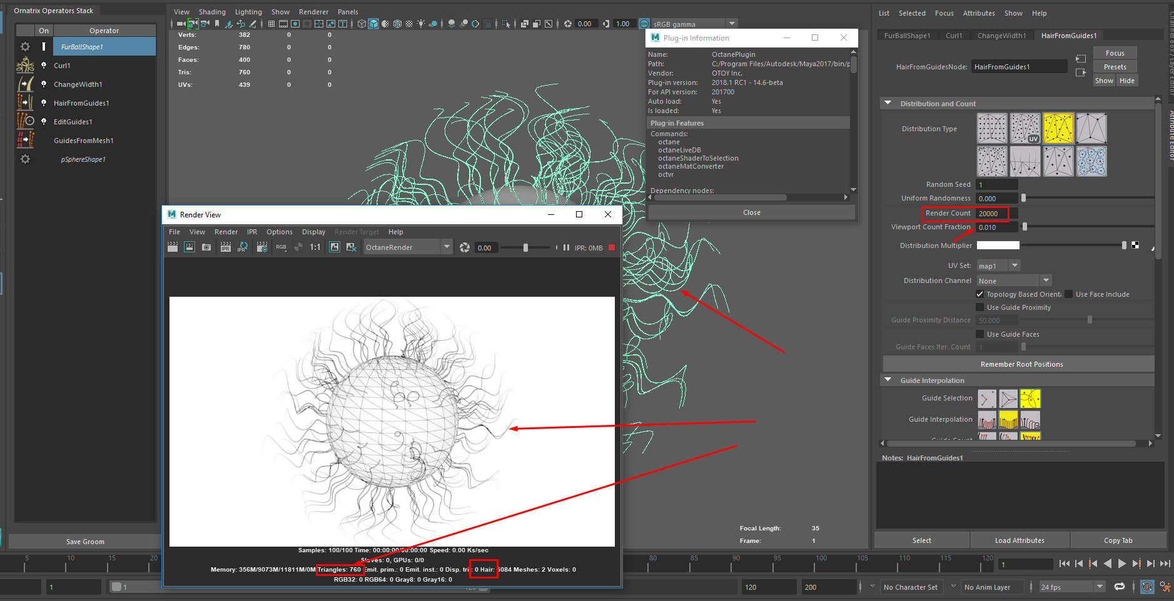Set Render View to 1:1 real size
The image size is (1174, 601).
[x=315, y=247]
